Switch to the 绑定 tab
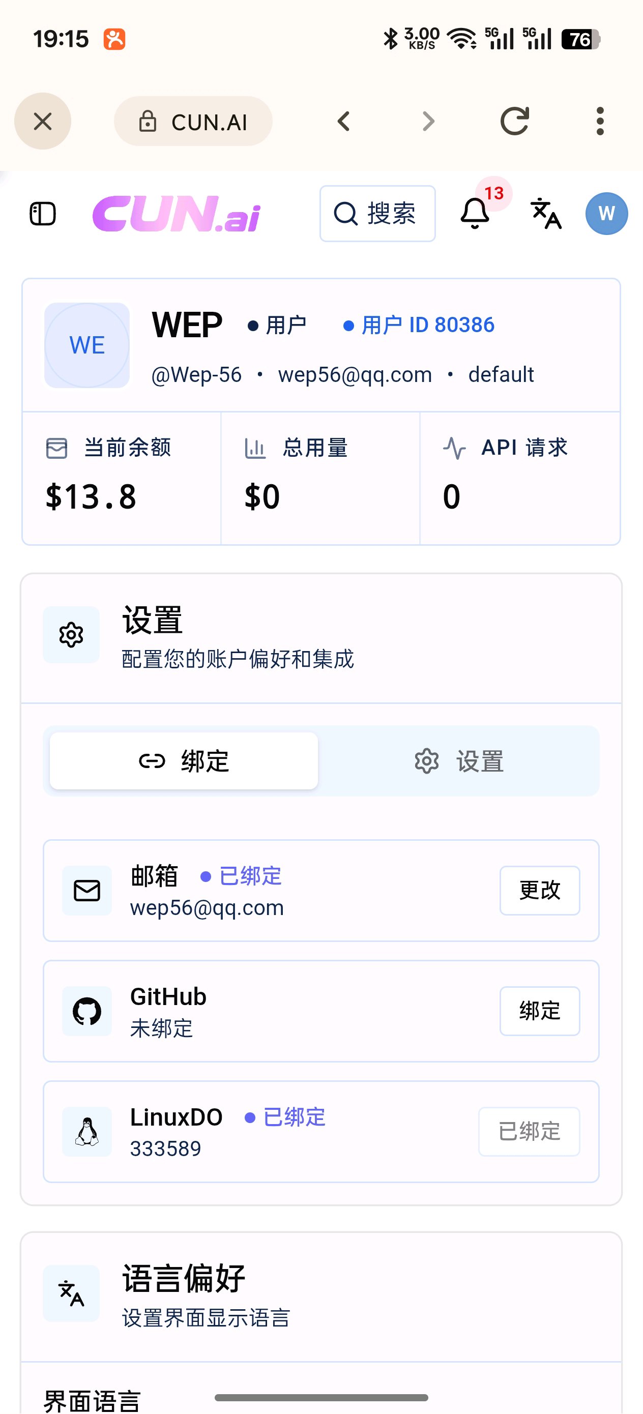The width and height of the screenshot is (643, 1414). tap(184, 761)
